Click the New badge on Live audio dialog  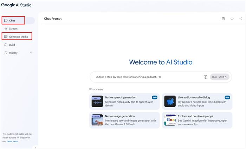click(x=227, y=97)
